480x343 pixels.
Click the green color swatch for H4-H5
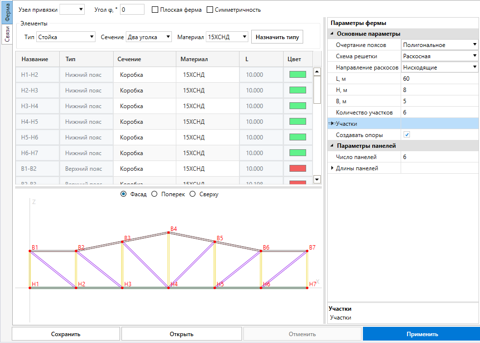(x=298, y=121)
